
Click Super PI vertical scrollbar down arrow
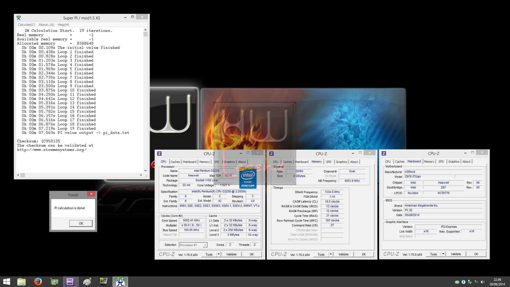(x=145, y=171)
